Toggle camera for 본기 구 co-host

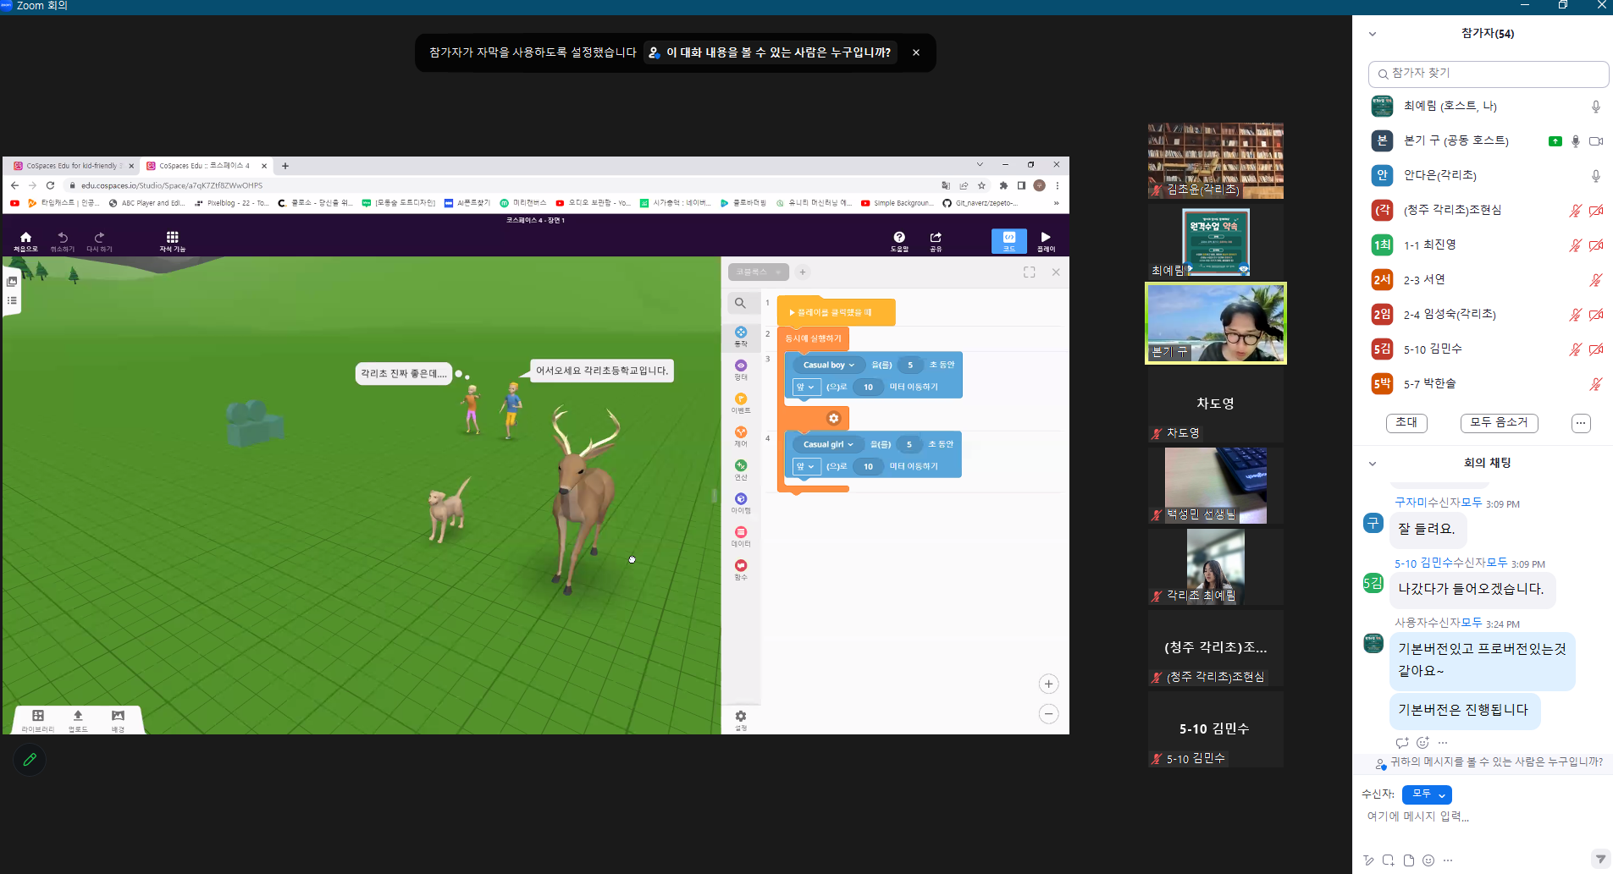point(1595,141)
